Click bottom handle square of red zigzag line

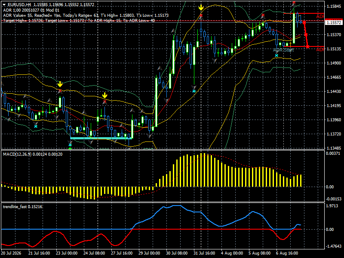coord(308,46)
